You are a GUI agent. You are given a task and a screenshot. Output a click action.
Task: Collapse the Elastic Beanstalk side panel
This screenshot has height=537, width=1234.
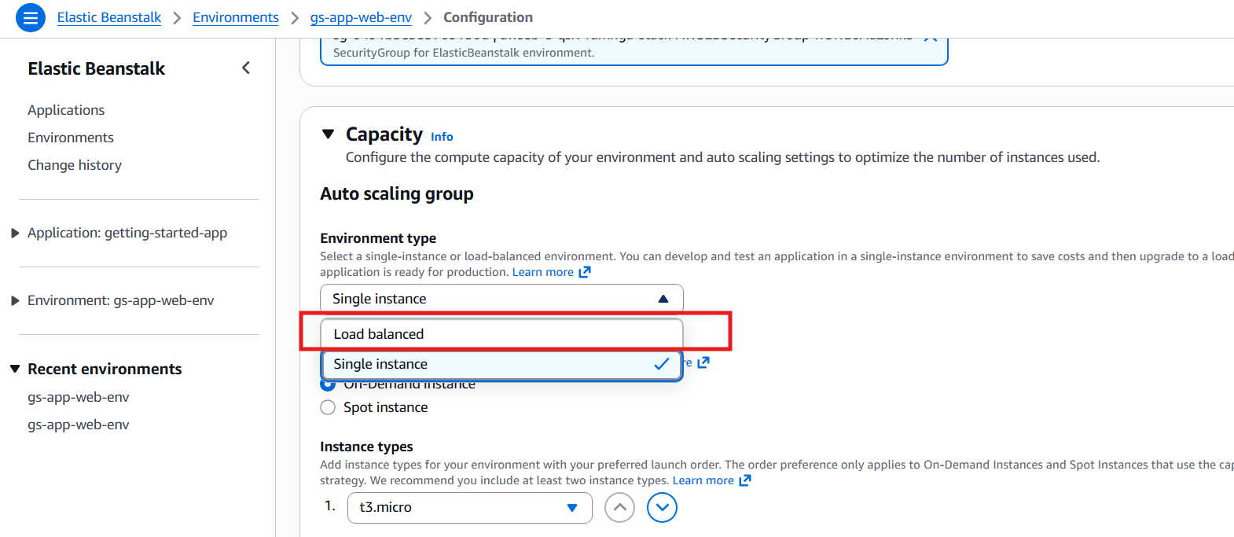pos(246,68)
